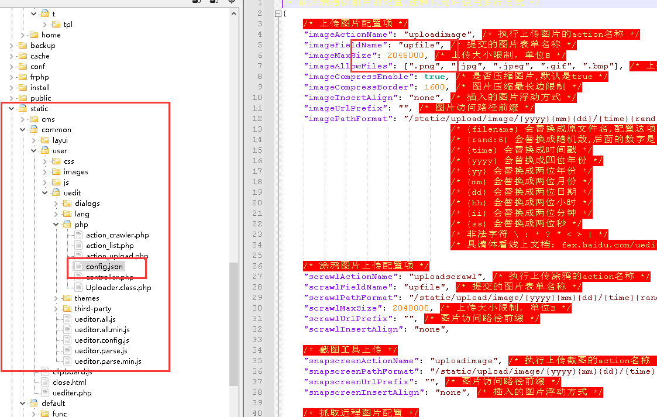Click the config.json file icon
Image resolution: width=657 pixels, height=417 pixels.
click(x=78, y=266)
